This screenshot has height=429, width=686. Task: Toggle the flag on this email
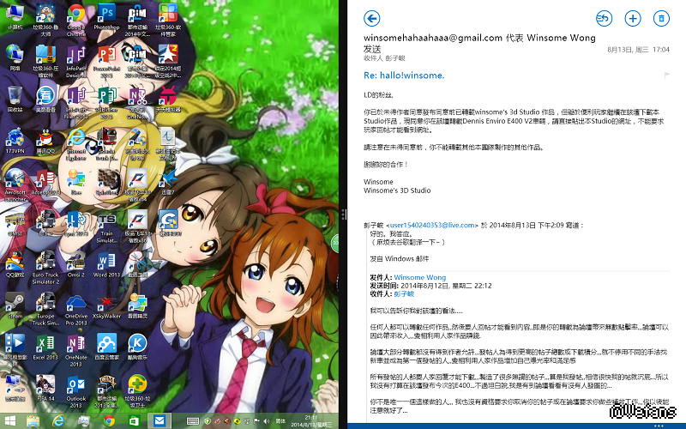pos(666,75)
